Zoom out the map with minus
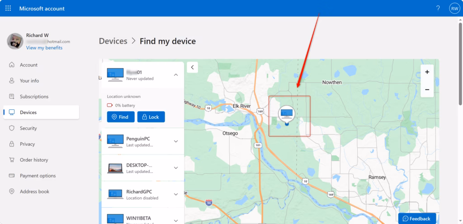The image size is (463, 224). (427, 89)
